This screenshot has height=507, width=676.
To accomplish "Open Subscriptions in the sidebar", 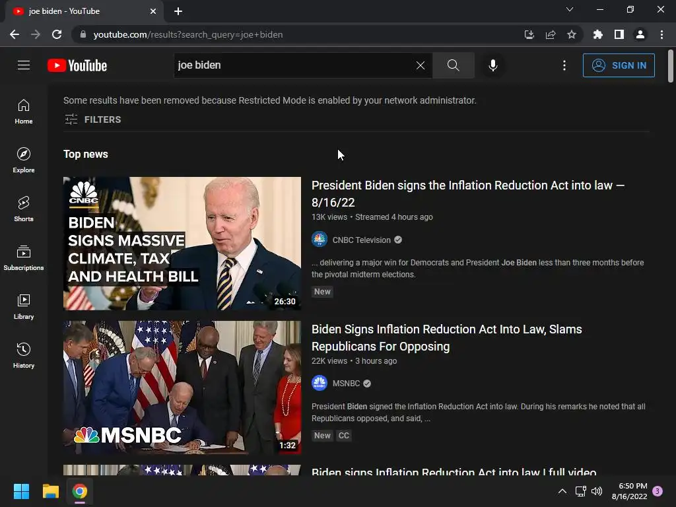I will pyautogui.click(x=24, y=258).
